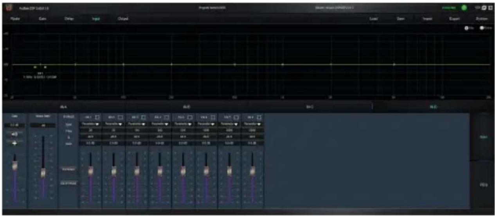This screenshot has width=495, height=216.
Task: Click the EQ bypass button
Action: 68,182
